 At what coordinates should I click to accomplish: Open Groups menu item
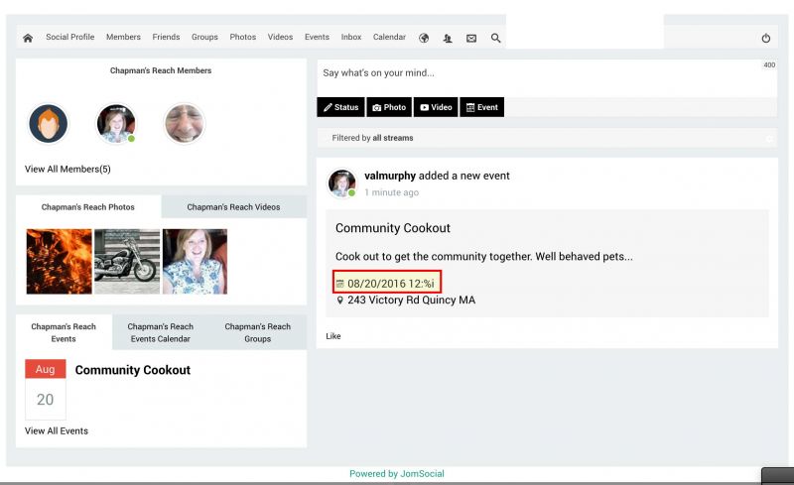pos(204,37)
